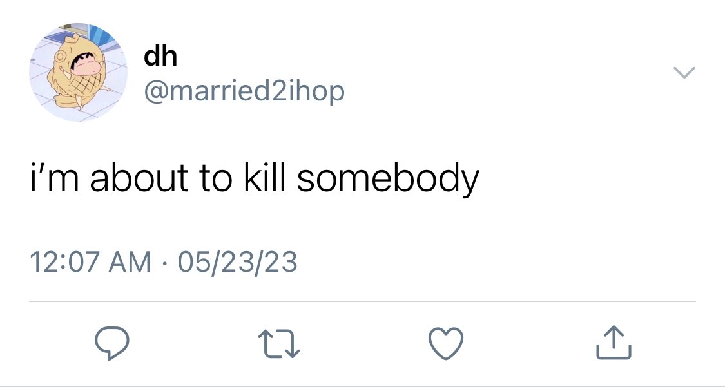Reply to the tweet using speech bubble icon
Screen dimensions: 725x387
pos(112,343)
